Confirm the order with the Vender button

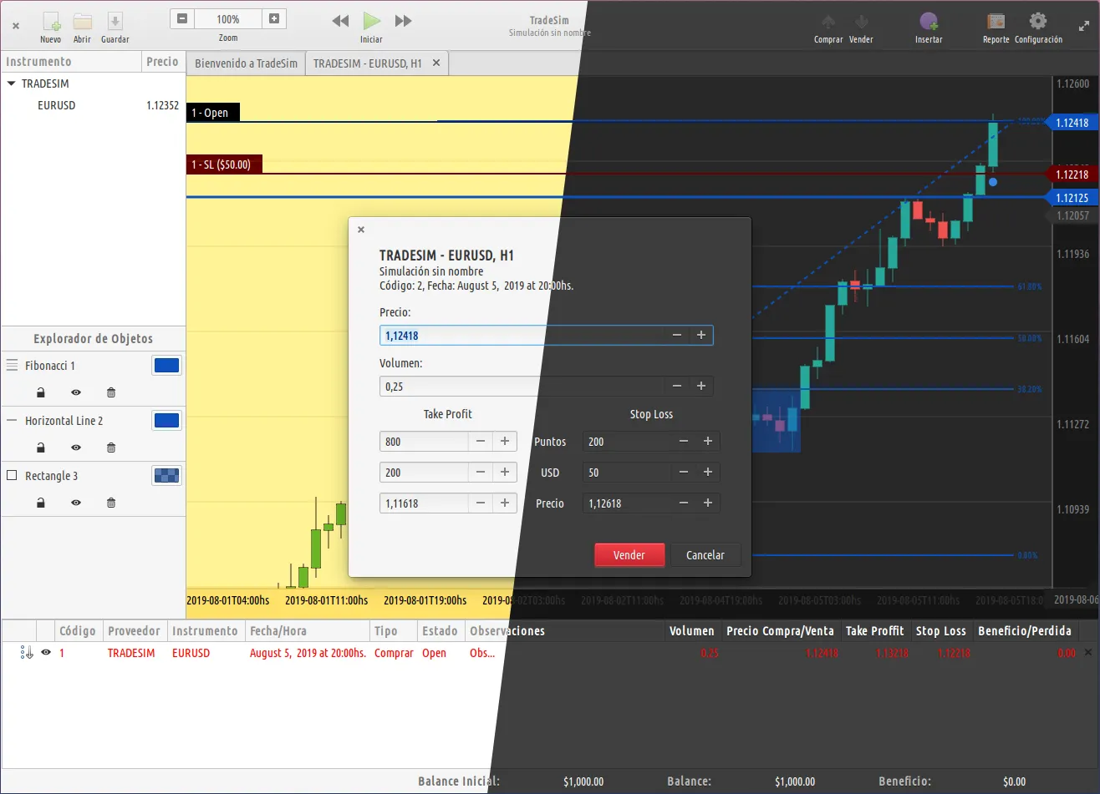[629, 555]
